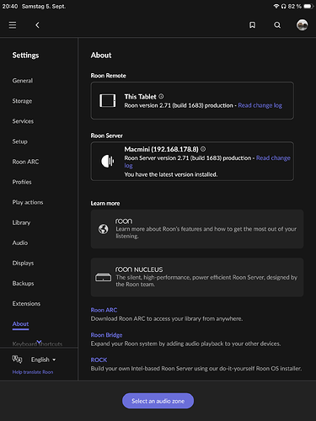This screenshot has width=316, height=421.
Task: Click the Select an audio zone button
Action: pos(158,401)
